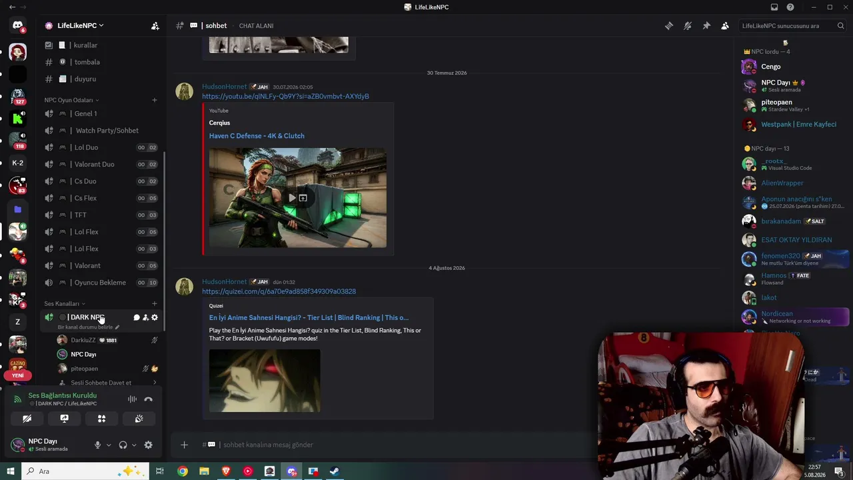The image size is (853, 480).
Task: Open DARK NPC channel settings gear
Action: pyautogui.click(x=155, y=317)
